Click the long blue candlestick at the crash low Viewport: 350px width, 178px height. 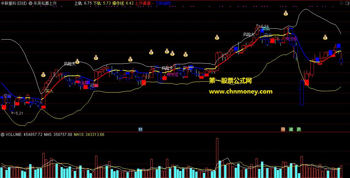point(302,93)
